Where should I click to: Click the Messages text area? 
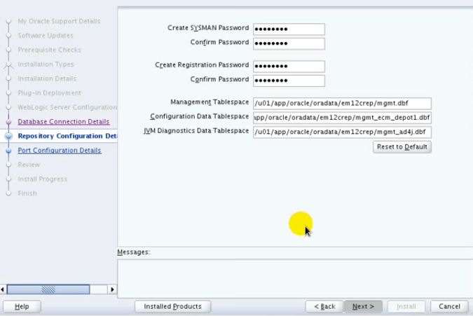coord(295,278)
